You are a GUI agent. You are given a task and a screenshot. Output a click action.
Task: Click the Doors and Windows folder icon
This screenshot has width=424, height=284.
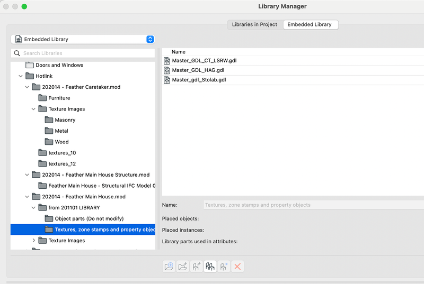coord(30,65)
